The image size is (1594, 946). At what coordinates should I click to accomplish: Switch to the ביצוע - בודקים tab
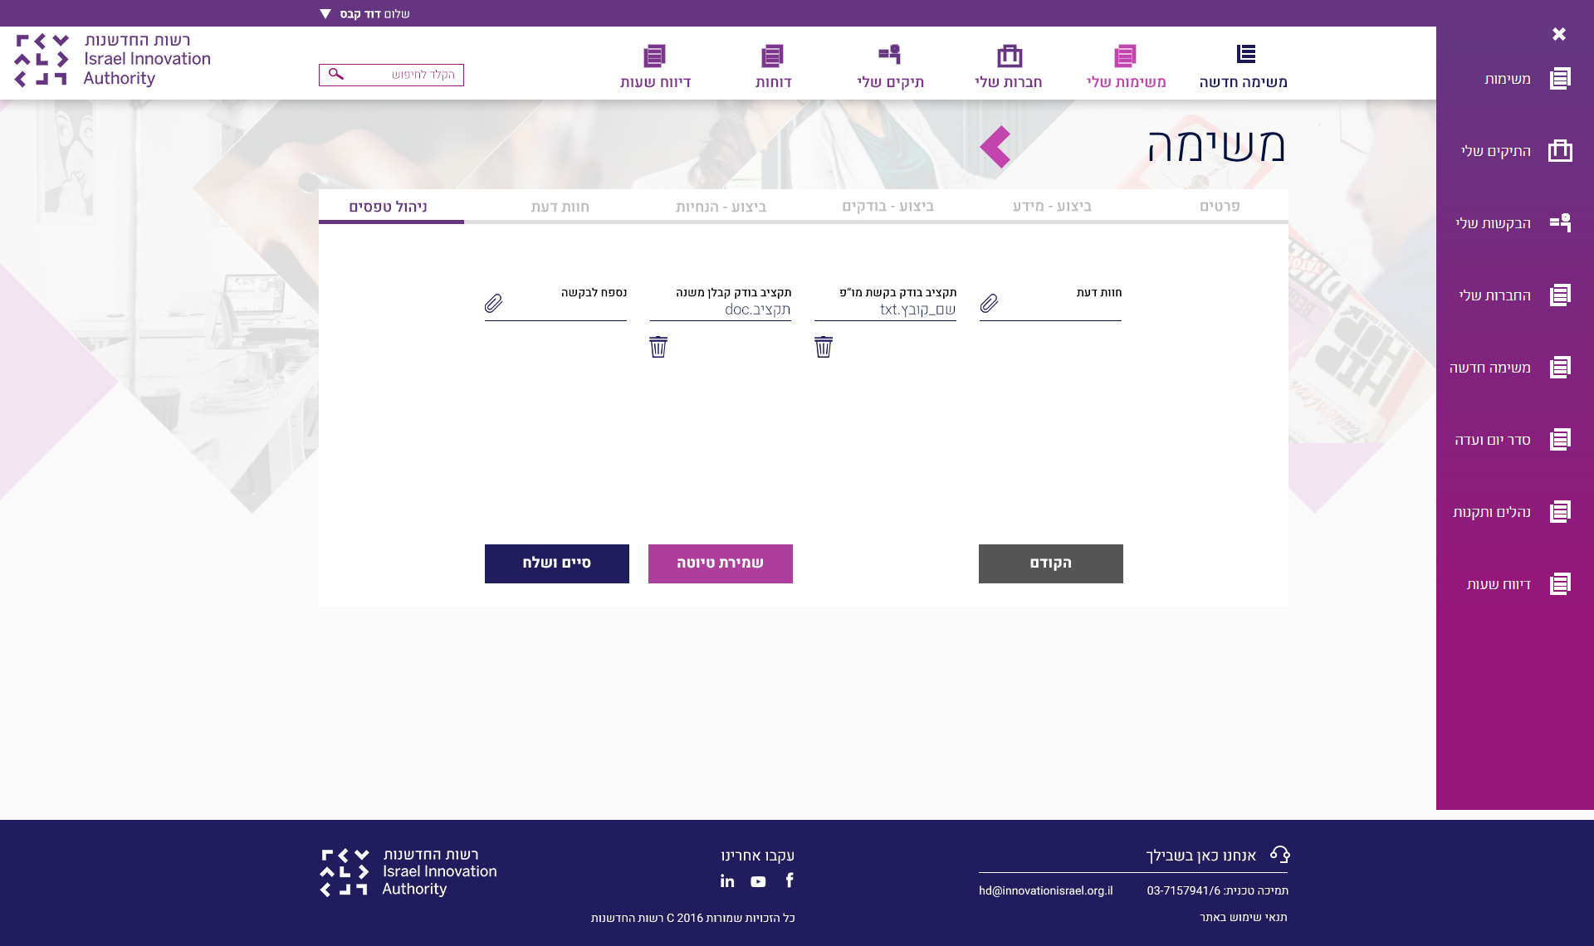coord(887,206)
